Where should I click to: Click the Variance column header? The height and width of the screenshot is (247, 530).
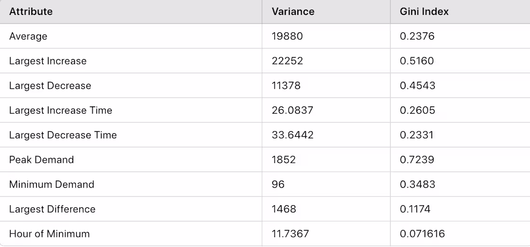[x=292, y=12]
